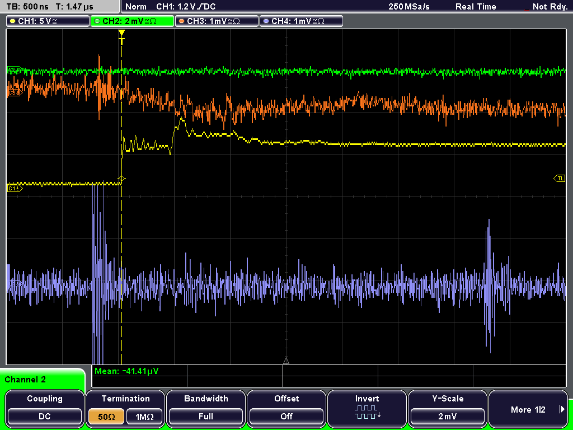The width and height of the screenshot is (573, 430).
Task: Open the Y-Scale 2 mV setting
Action: [x=447, y=408]
